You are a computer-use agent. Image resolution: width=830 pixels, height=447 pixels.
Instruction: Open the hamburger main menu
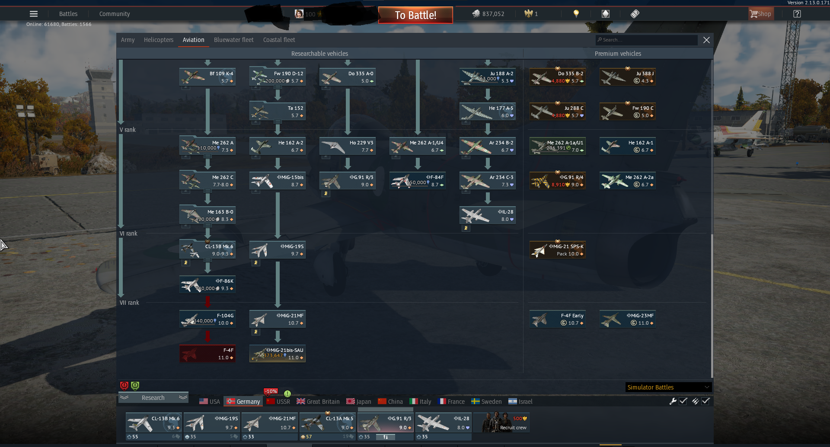[34, 14]
